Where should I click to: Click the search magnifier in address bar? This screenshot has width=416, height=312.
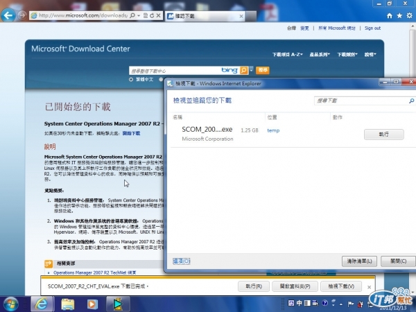point(132,16)
